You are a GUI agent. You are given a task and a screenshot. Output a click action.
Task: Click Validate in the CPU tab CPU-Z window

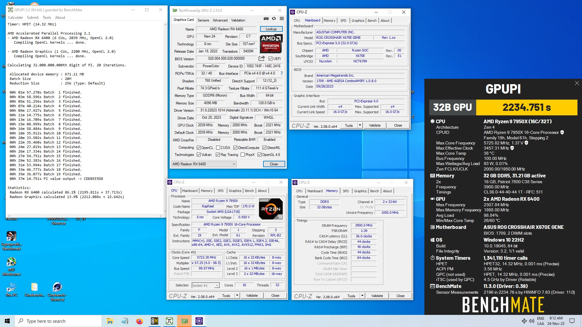click(252, 296)
